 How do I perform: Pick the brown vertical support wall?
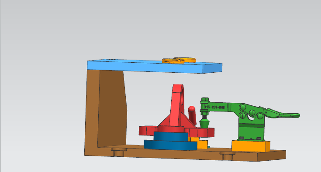click(106, 108)
